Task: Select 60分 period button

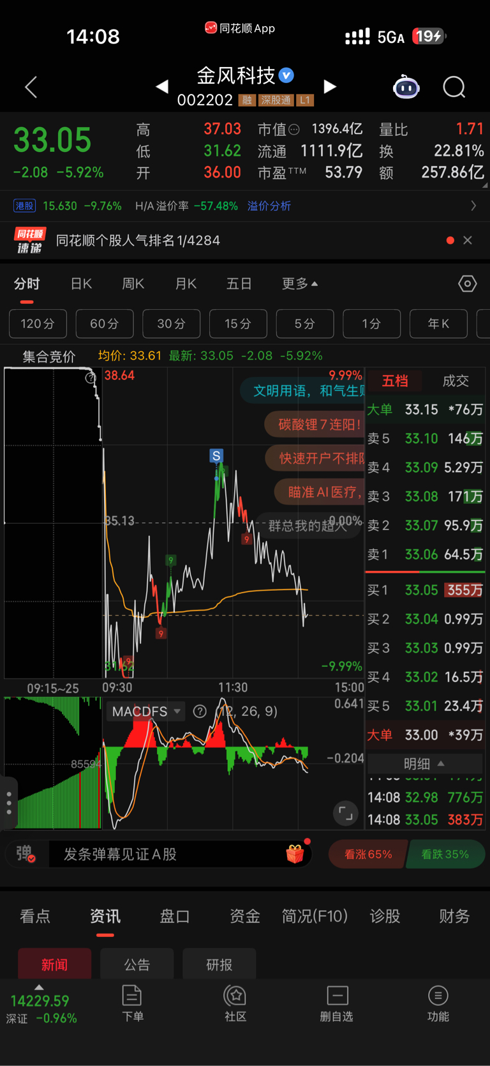Action: (x=105, y=324)
